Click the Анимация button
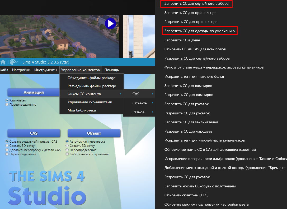The width and height of the screenshot is (287, 209). [x=34, y=92]
